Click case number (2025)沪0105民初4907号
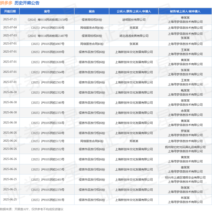The width and height of the screenshot is (212, 211). [x=48, y=44]
